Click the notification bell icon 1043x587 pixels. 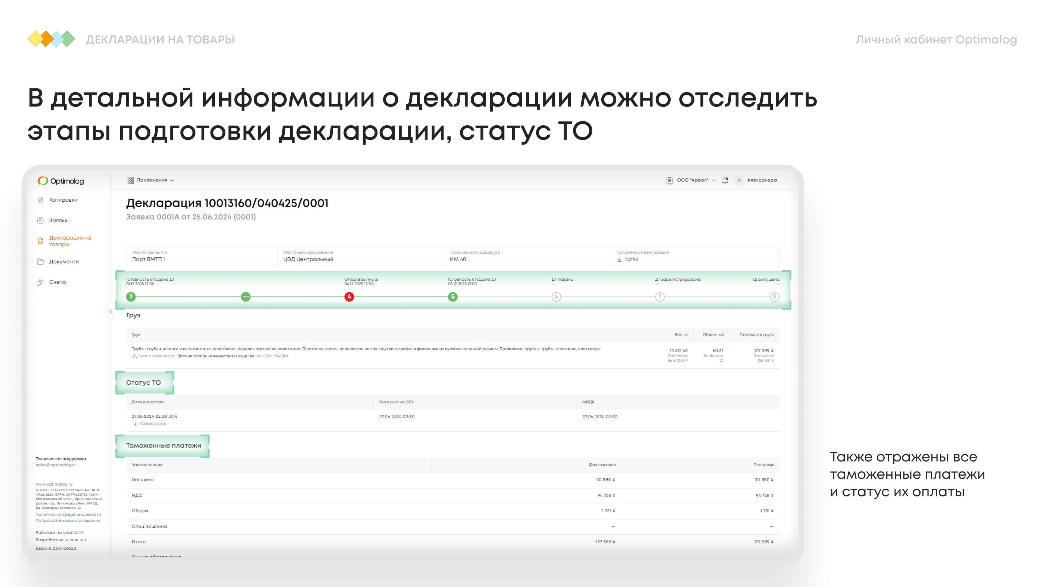[x=725, y=180]
